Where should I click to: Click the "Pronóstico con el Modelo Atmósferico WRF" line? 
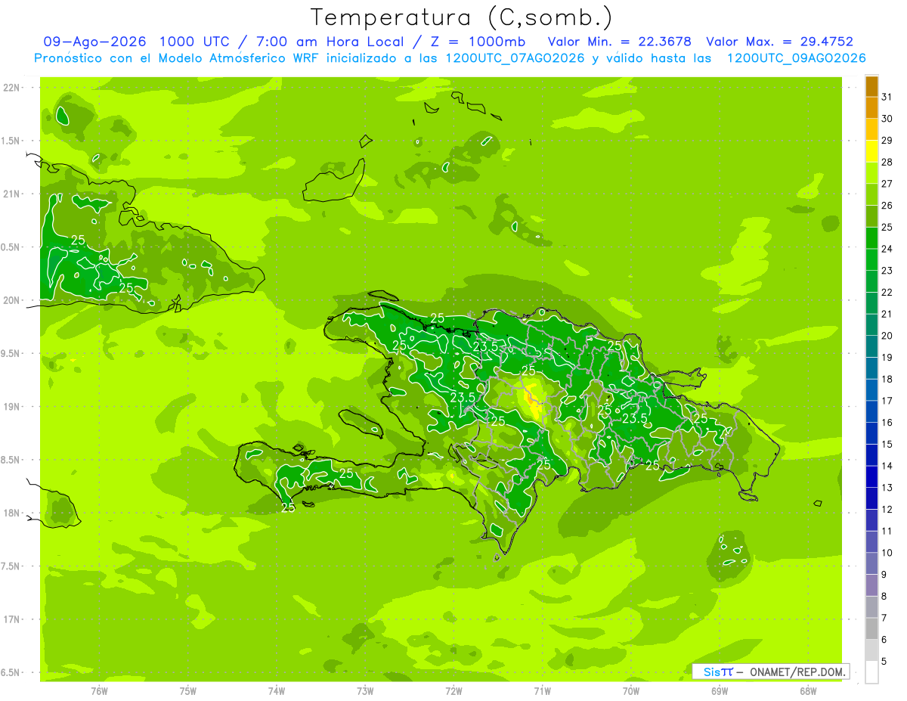[450, 58]
